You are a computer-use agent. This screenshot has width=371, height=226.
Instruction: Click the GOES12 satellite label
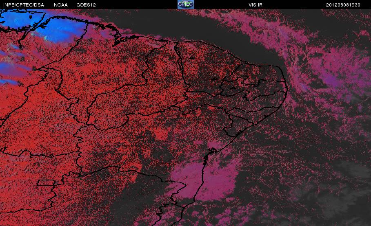86,5
